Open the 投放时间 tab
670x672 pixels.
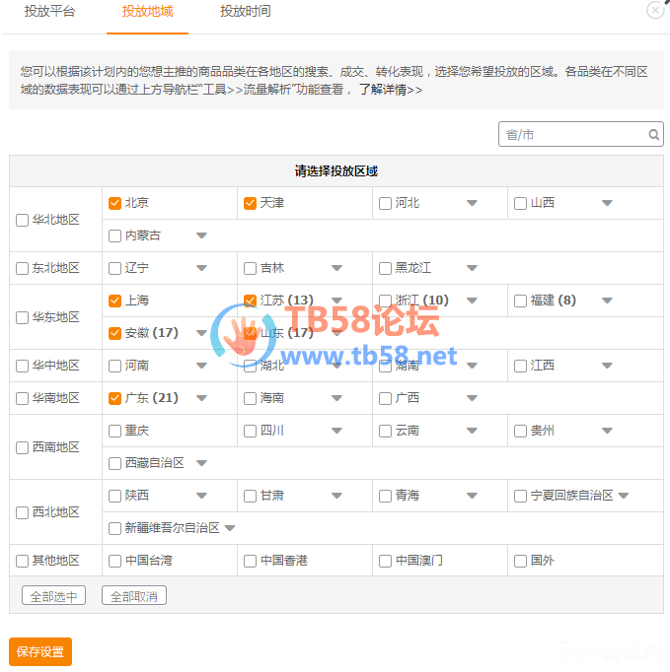pyautogui.click(x=246, y=12)
